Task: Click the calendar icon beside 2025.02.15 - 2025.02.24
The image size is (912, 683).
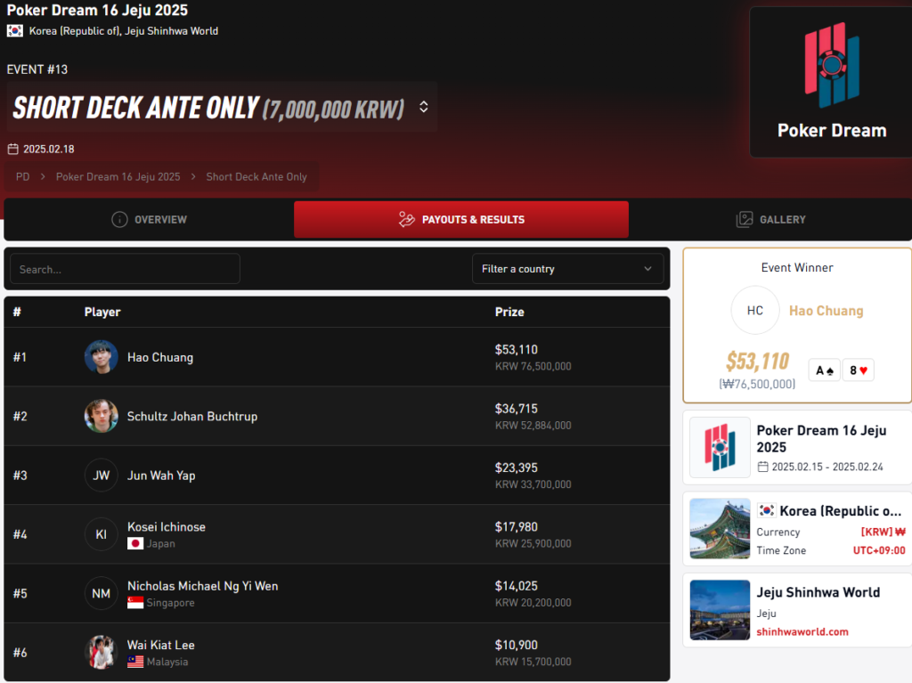Action: click(762, 467)
